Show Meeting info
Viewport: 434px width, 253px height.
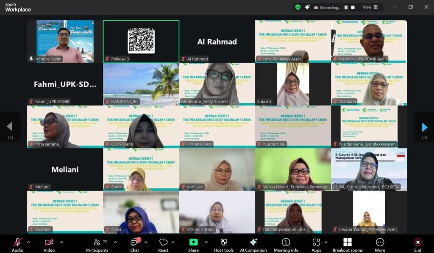[286, 243]
